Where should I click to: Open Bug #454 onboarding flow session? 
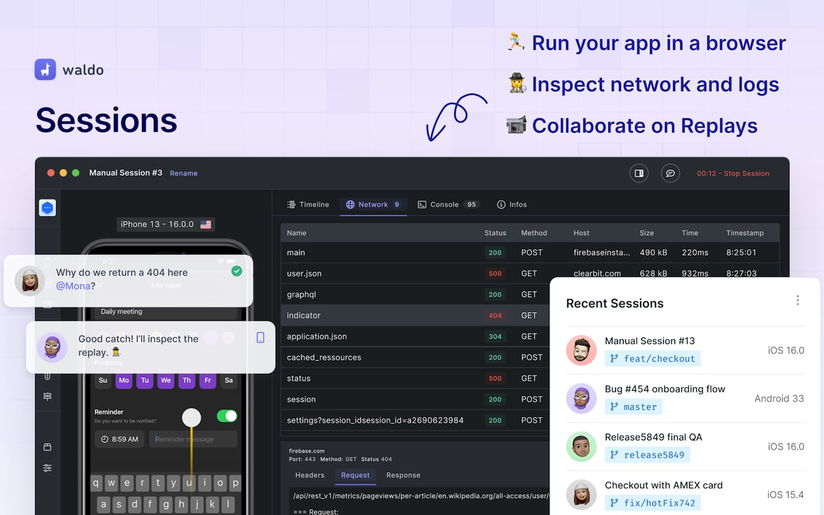coord(685,398)
